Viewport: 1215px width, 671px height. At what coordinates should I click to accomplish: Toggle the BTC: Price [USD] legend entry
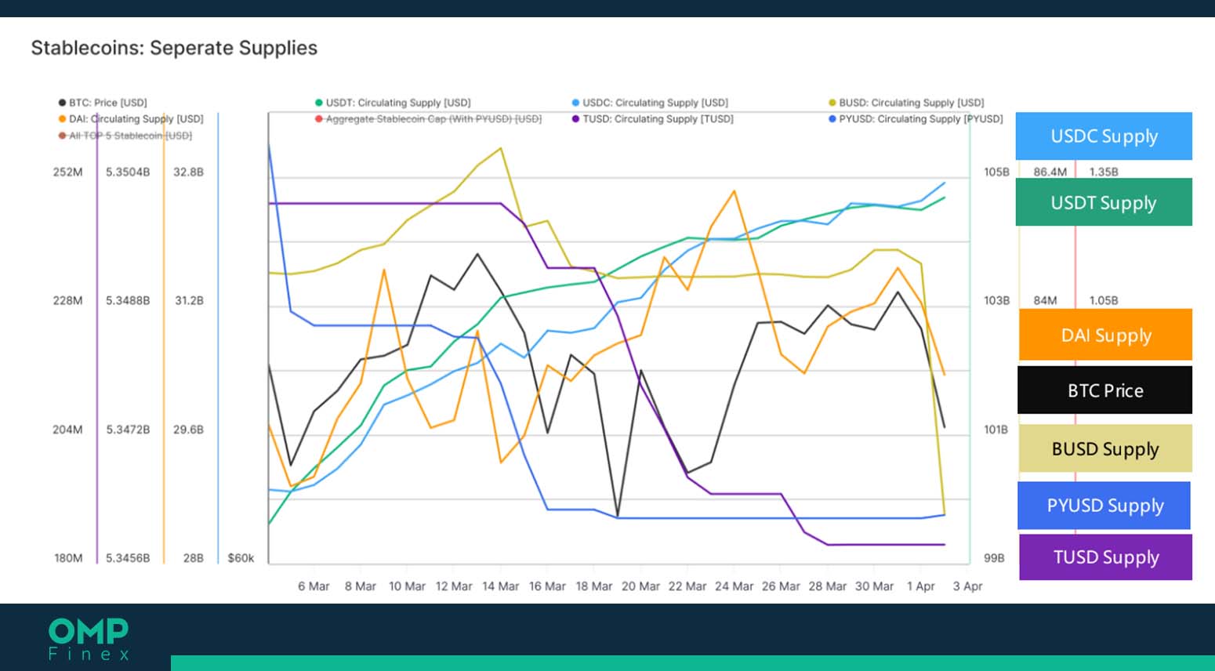103,103
